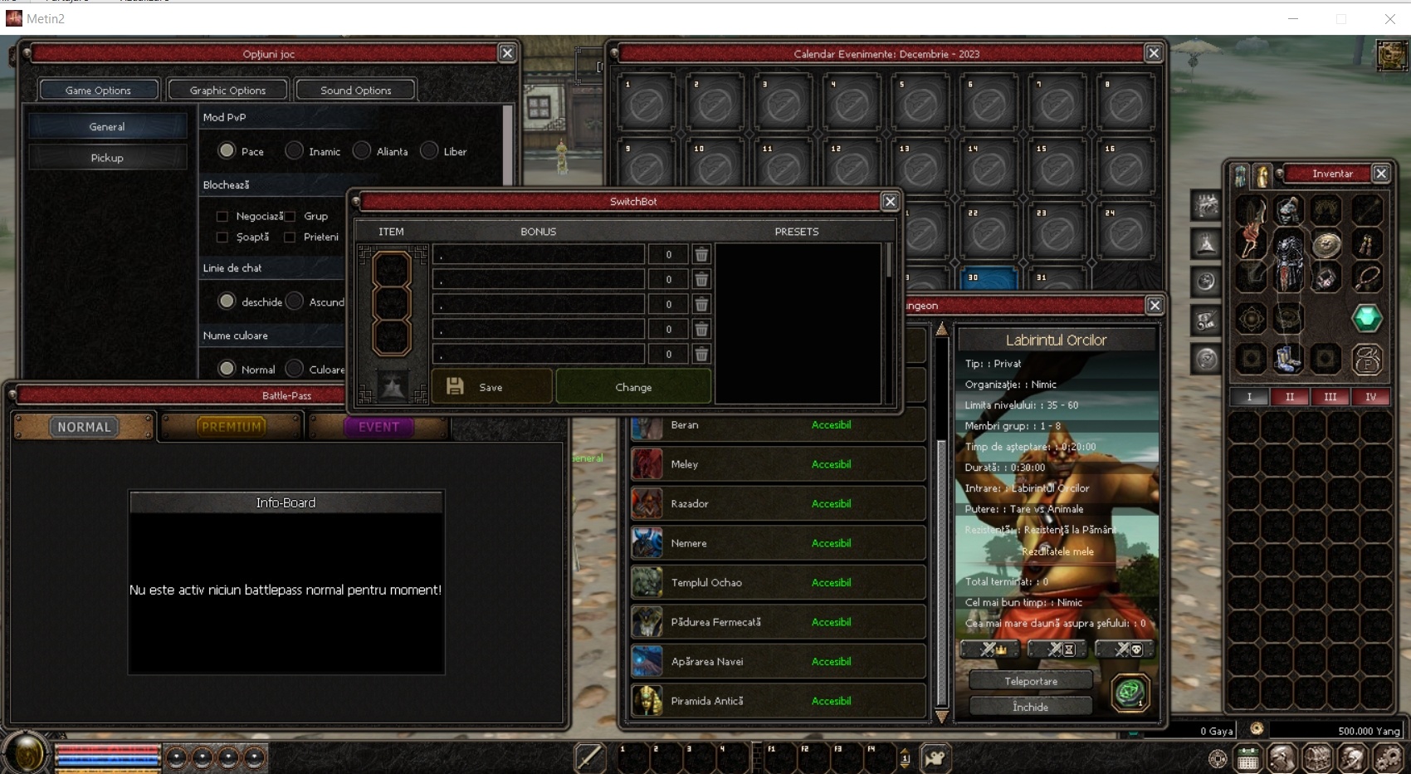Screen dimensions: 1411x774
Task: Click the sword attack icon beside quickslots
Action: (x=589, y=758)
